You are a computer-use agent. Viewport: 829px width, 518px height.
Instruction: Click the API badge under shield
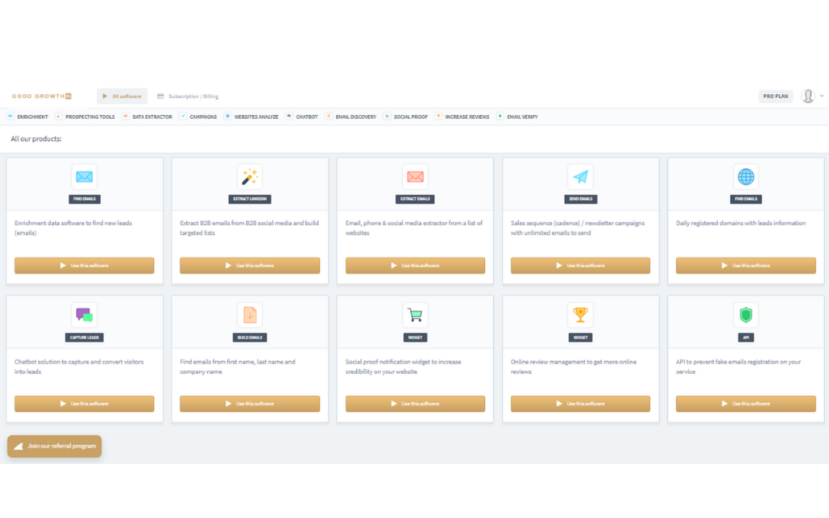[x=746, y=338]
